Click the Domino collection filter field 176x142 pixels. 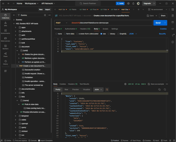[x=32, y=15]
